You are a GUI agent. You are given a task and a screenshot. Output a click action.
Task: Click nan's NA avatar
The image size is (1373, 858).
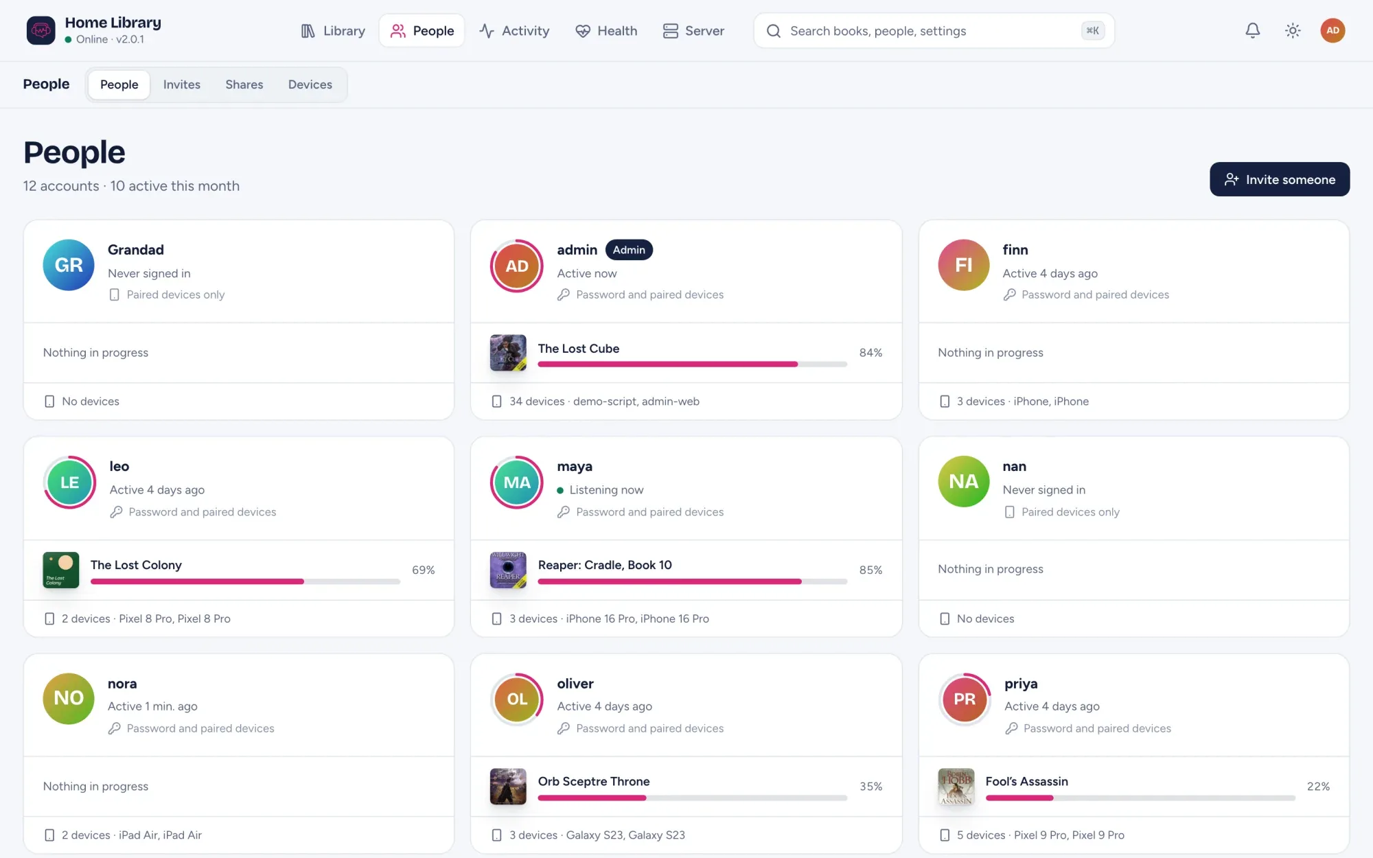(x=964, y=481)
